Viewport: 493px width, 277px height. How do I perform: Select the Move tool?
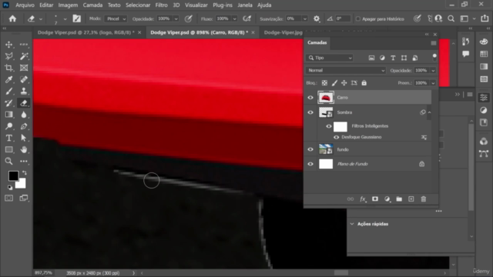coord(8,45)
